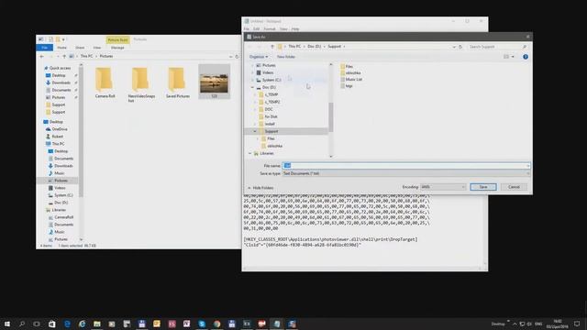The height and width of the screenshot is (330, 587).
Task: Open the Share tab in Explorer ribbon
Action: pyautogui.click(x=80, y=48)
